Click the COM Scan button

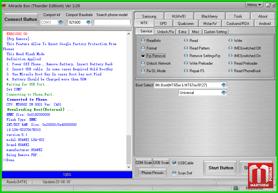[144, 162]
